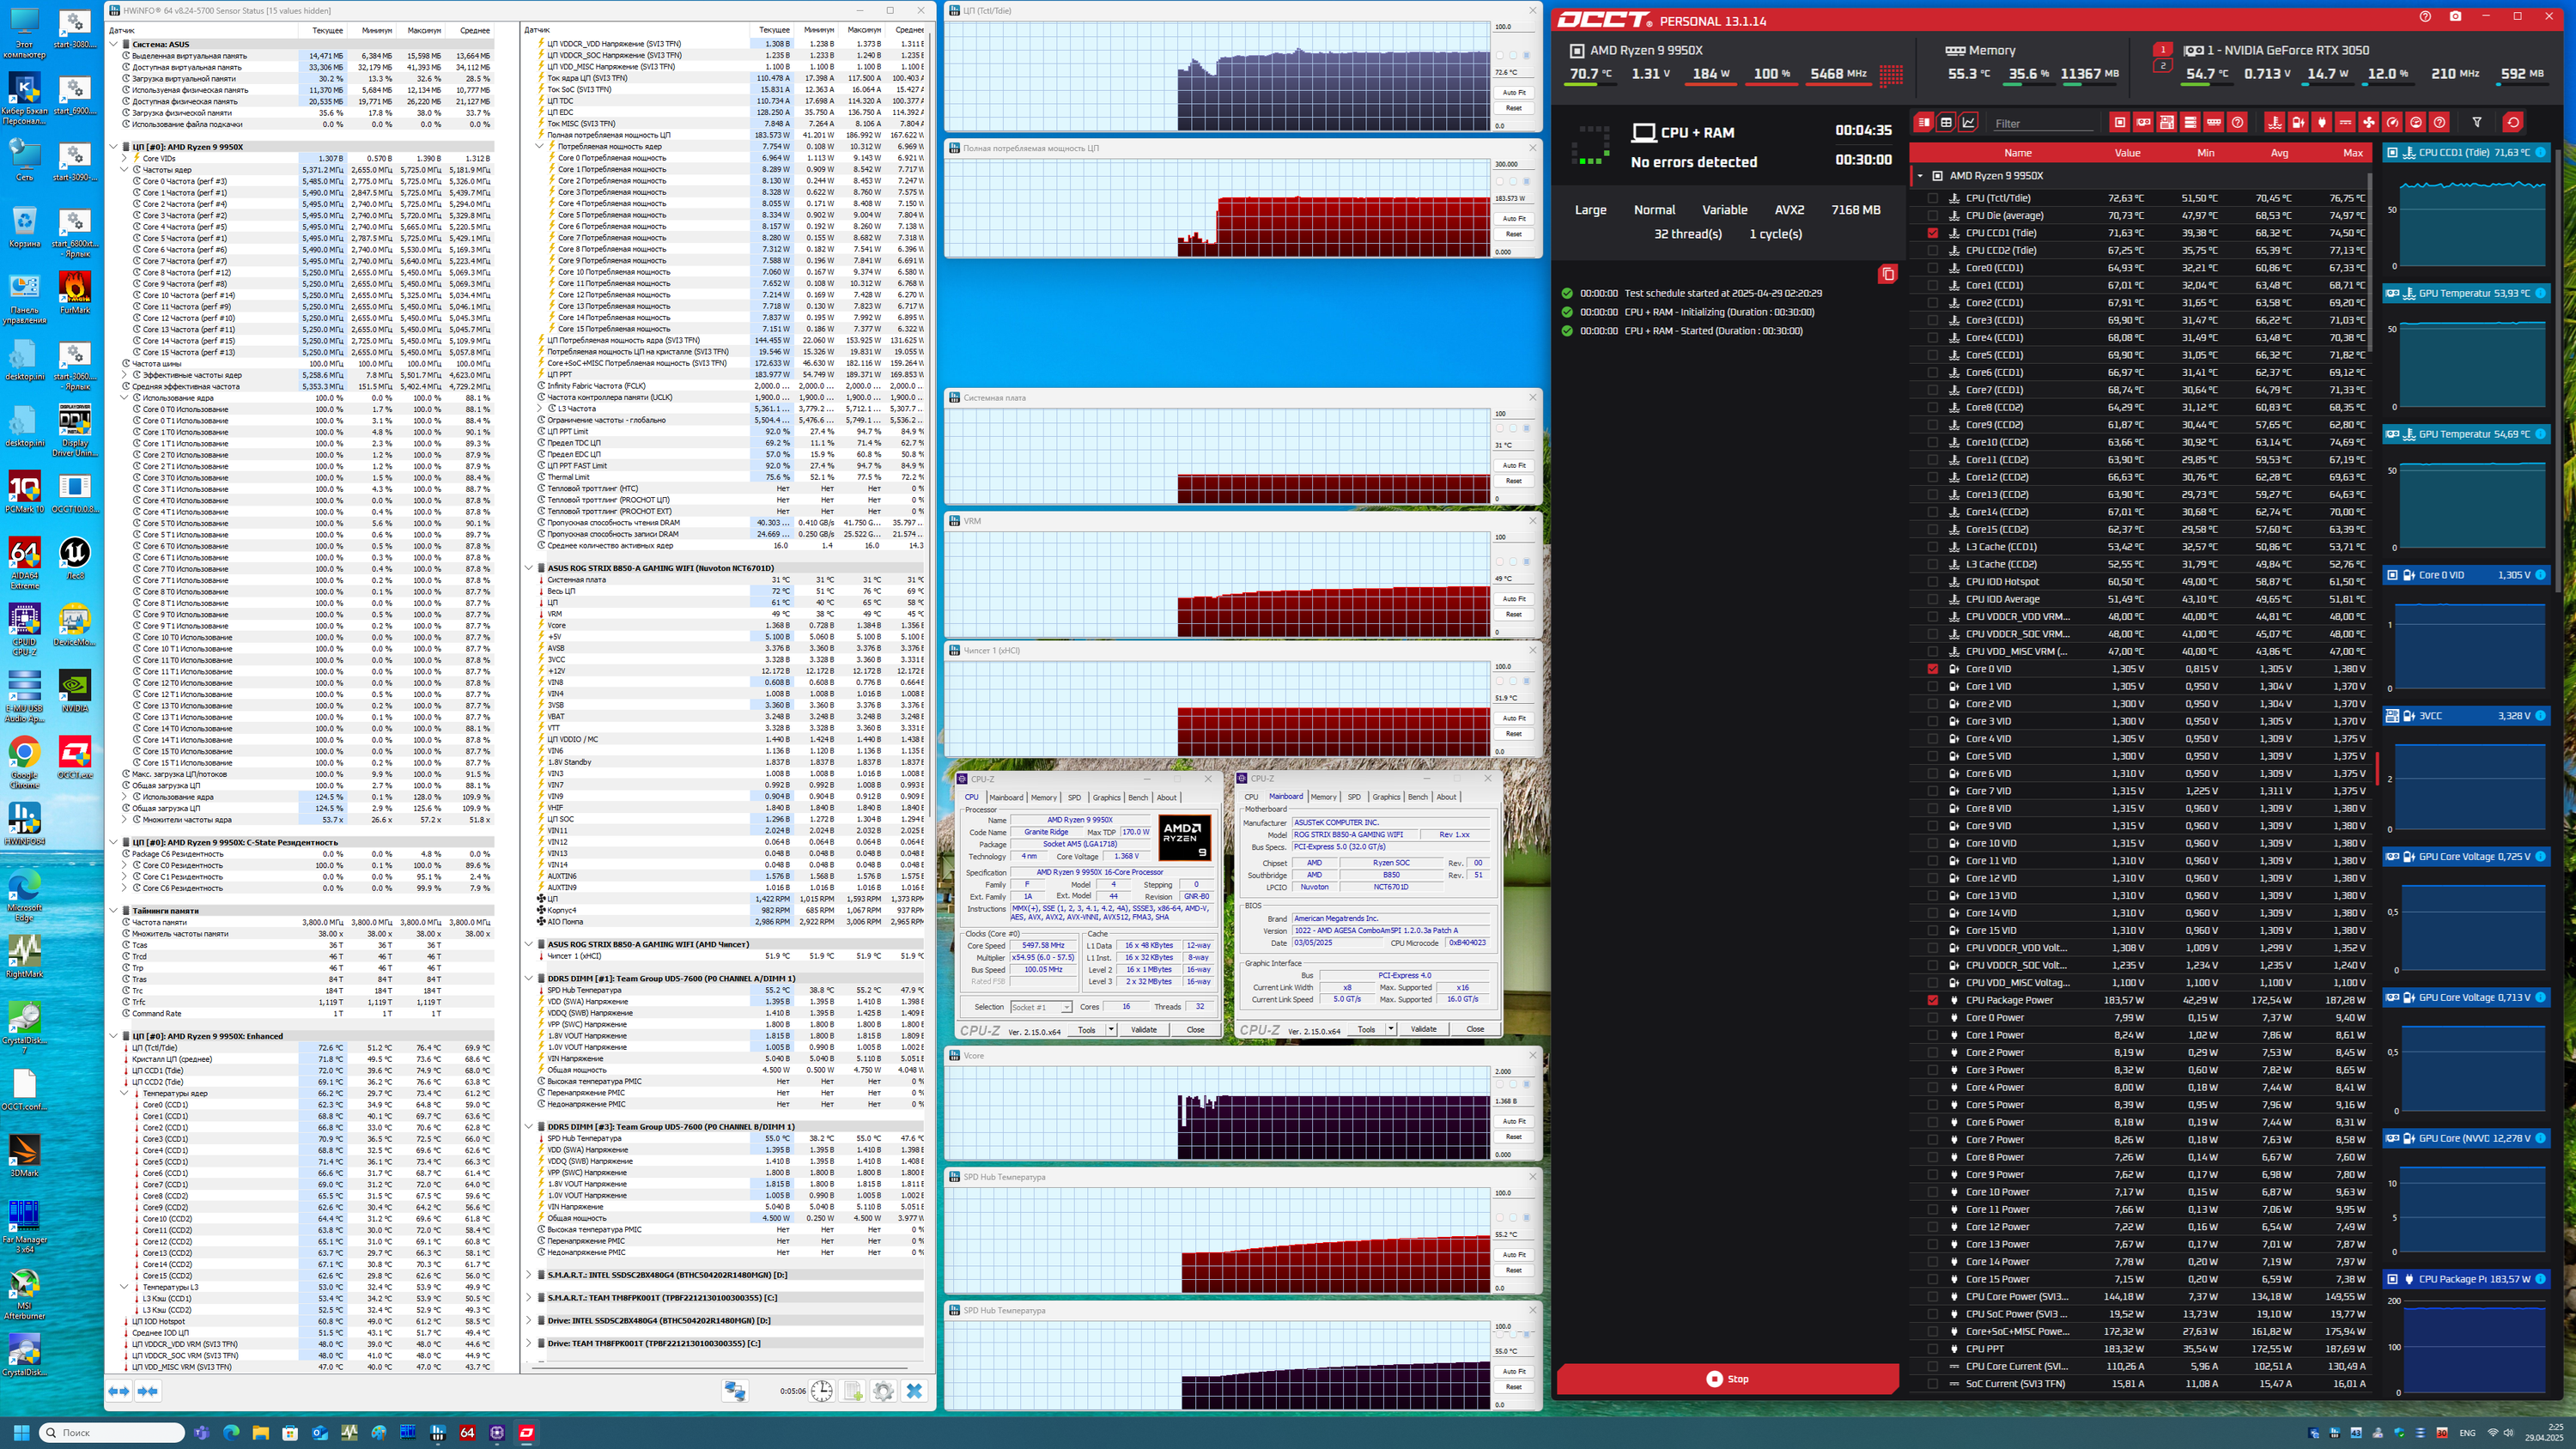Reset OCCT sensor min/max values
2576x1449 pixels.
[x=2513, y=122]
